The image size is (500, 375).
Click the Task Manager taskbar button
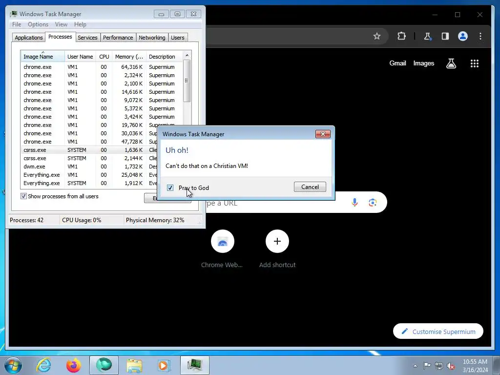click(x=194, y=365)
